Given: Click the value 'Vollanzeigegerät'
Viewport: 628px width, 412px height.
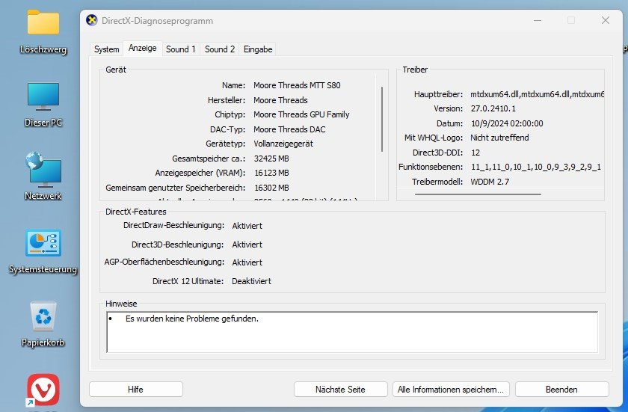Looking at the screenshot, I should (x=283, y=144).
